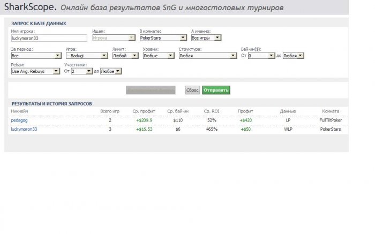Click the WLP data cell
This screenshot has width=375, height=234.
coord(288,129)
